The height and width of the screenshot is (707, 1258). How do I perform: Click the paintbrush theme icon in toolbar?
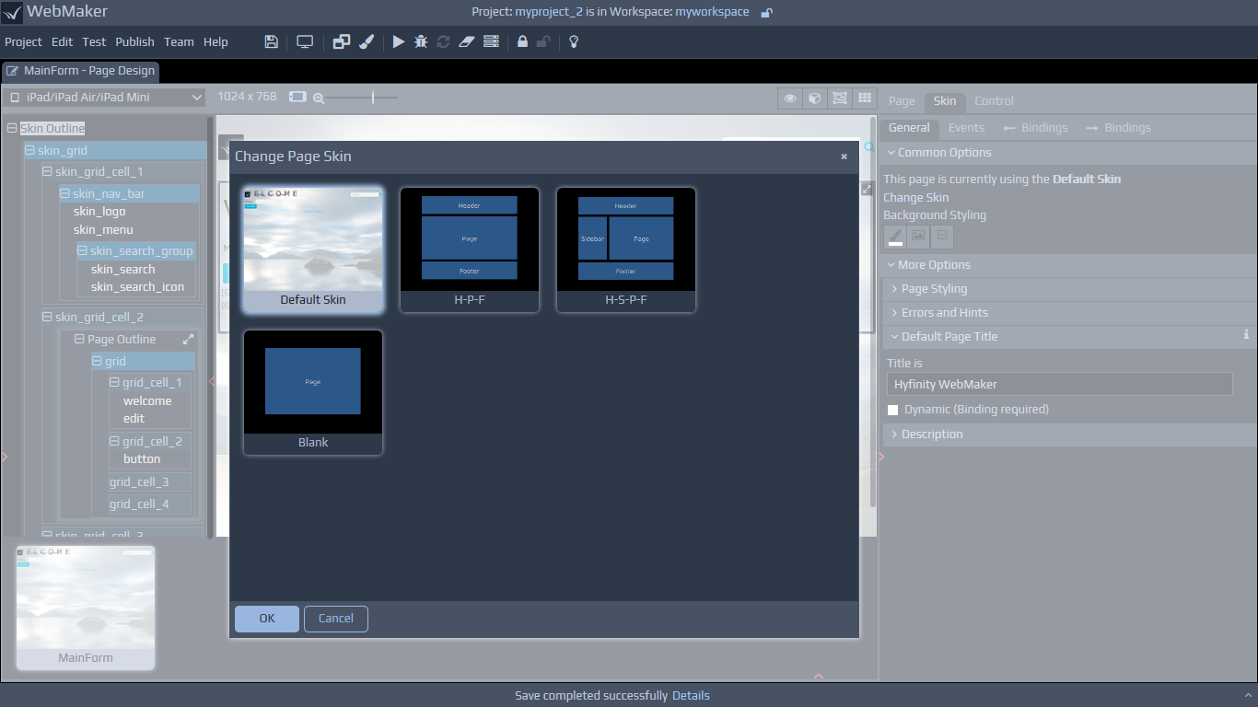367,41
